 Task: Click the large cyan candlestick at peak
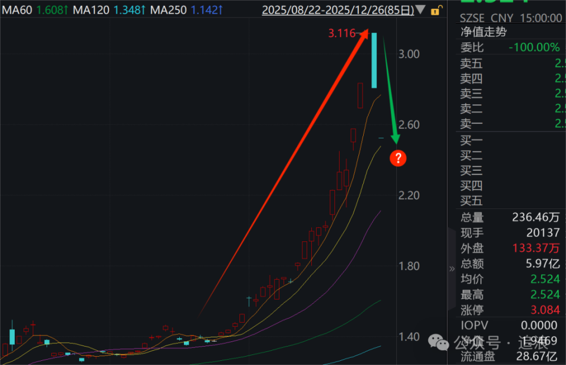pos(374,60)
